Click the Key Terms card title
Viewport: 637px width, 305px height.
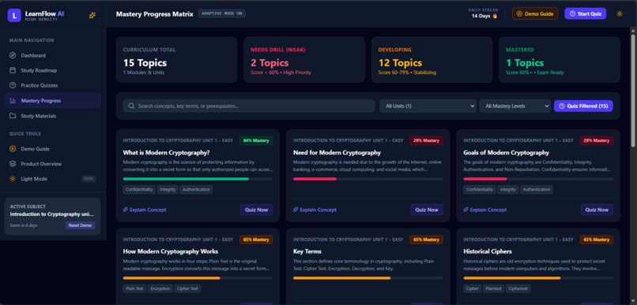[x=307, y=251]
